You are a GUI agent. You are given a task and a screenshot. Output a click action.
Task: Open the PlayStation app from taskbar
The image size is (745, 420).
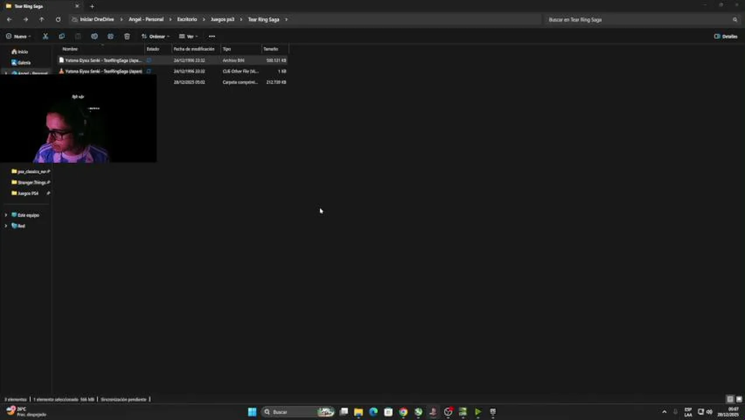433,412
